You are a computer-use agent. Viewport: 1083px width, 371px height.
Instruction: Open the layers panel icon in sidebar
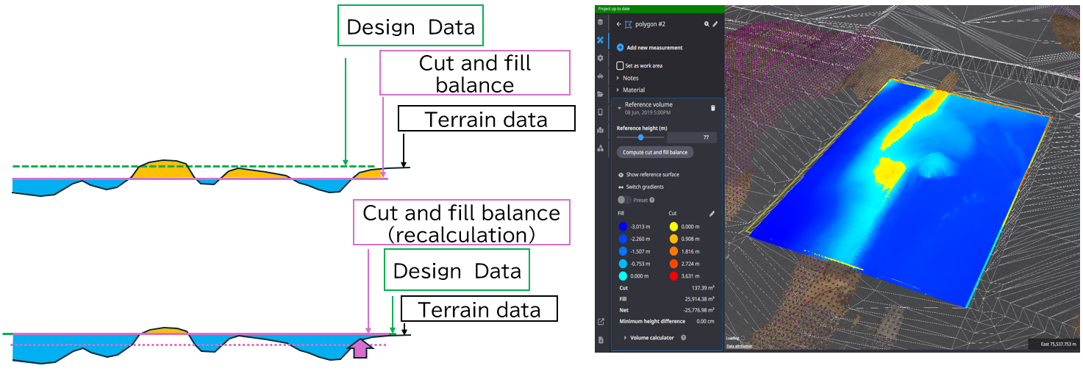[601, 22]
